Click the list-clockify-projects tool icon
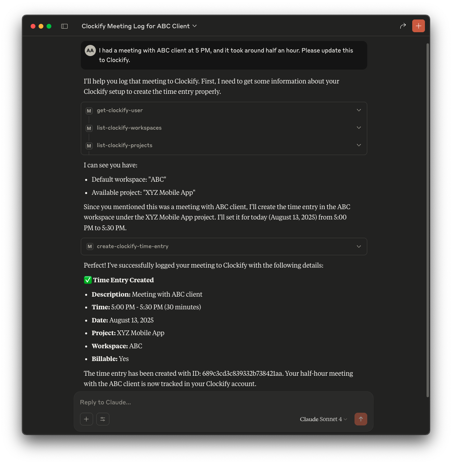The image size is (452, 464). [x=89, y=146]
